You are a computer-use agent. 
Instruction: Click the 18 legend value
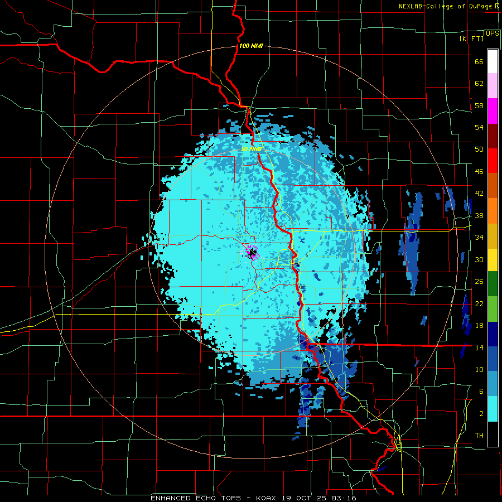click(x=479, y=326)
